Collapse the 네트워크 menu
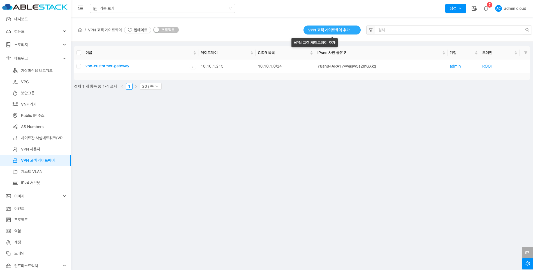 (36, 58)
